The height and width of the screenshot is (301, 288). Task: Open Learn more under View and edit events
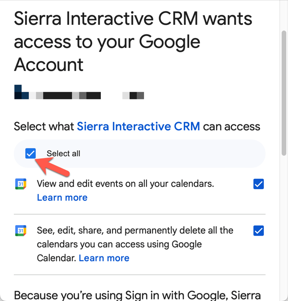click(x=62, y=197)
